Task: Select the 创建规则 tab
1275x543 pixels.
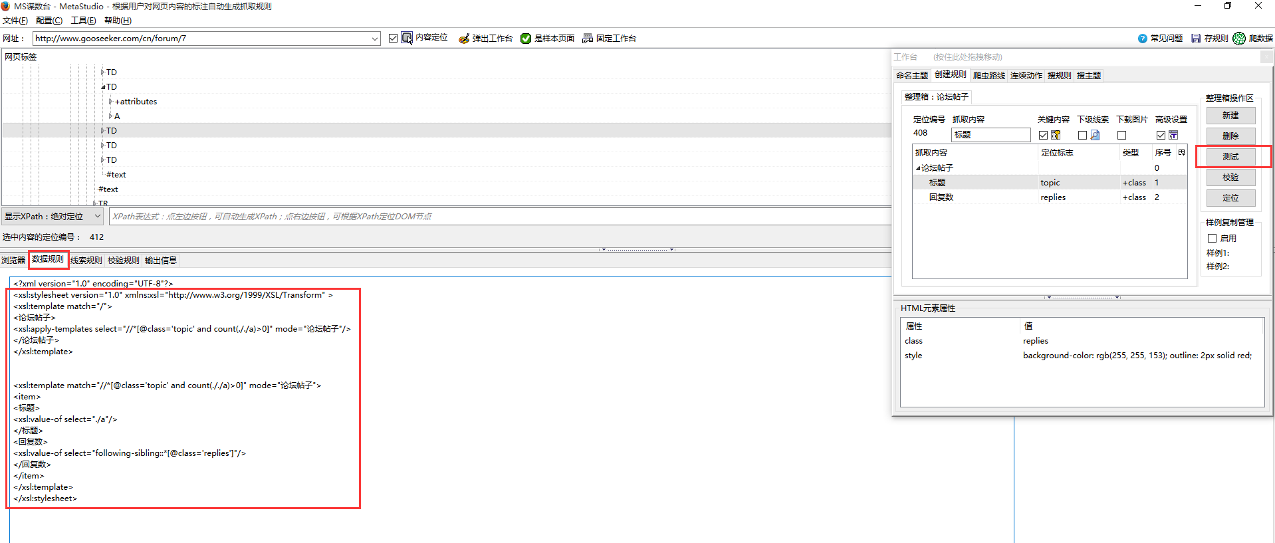Action: click(950, 74)
